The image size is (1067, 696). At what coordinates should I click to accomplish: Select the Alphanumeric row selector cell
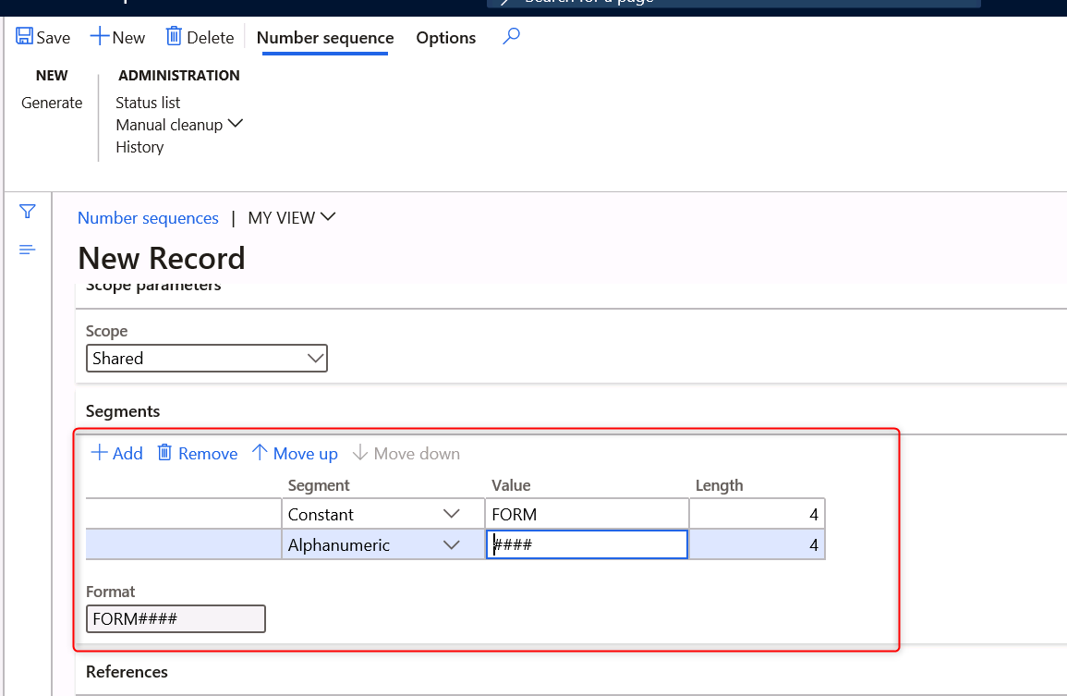[184, 544]
